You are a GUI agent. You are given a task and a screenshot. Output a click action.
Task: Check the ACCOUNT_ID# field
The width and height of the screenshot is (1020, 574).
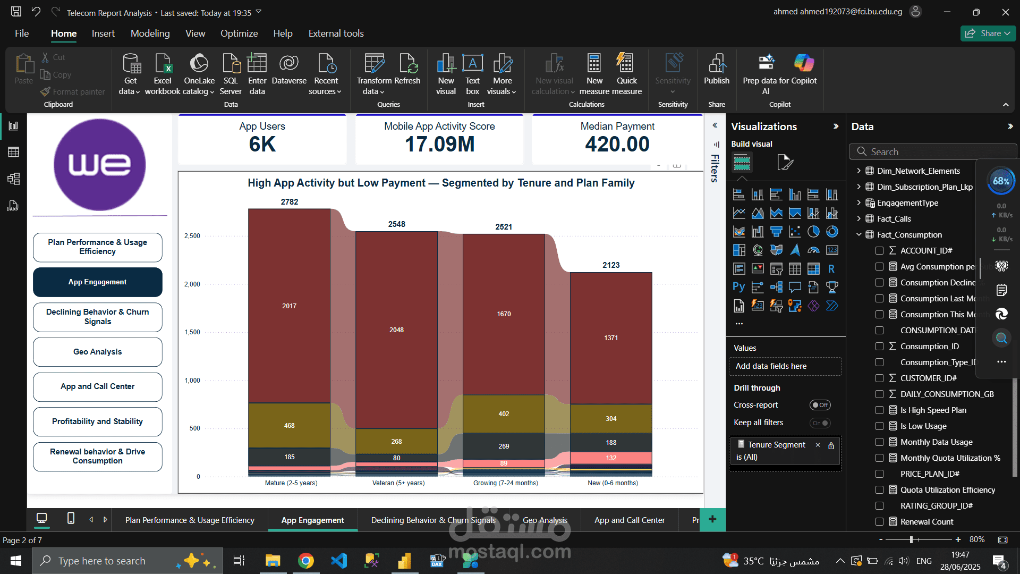pos(879,250)
